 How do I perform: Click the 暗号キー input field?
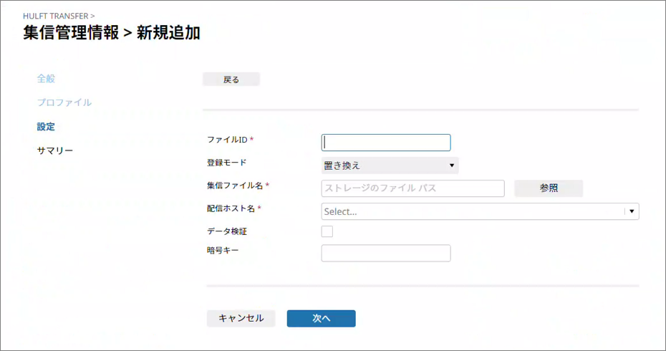386,253
